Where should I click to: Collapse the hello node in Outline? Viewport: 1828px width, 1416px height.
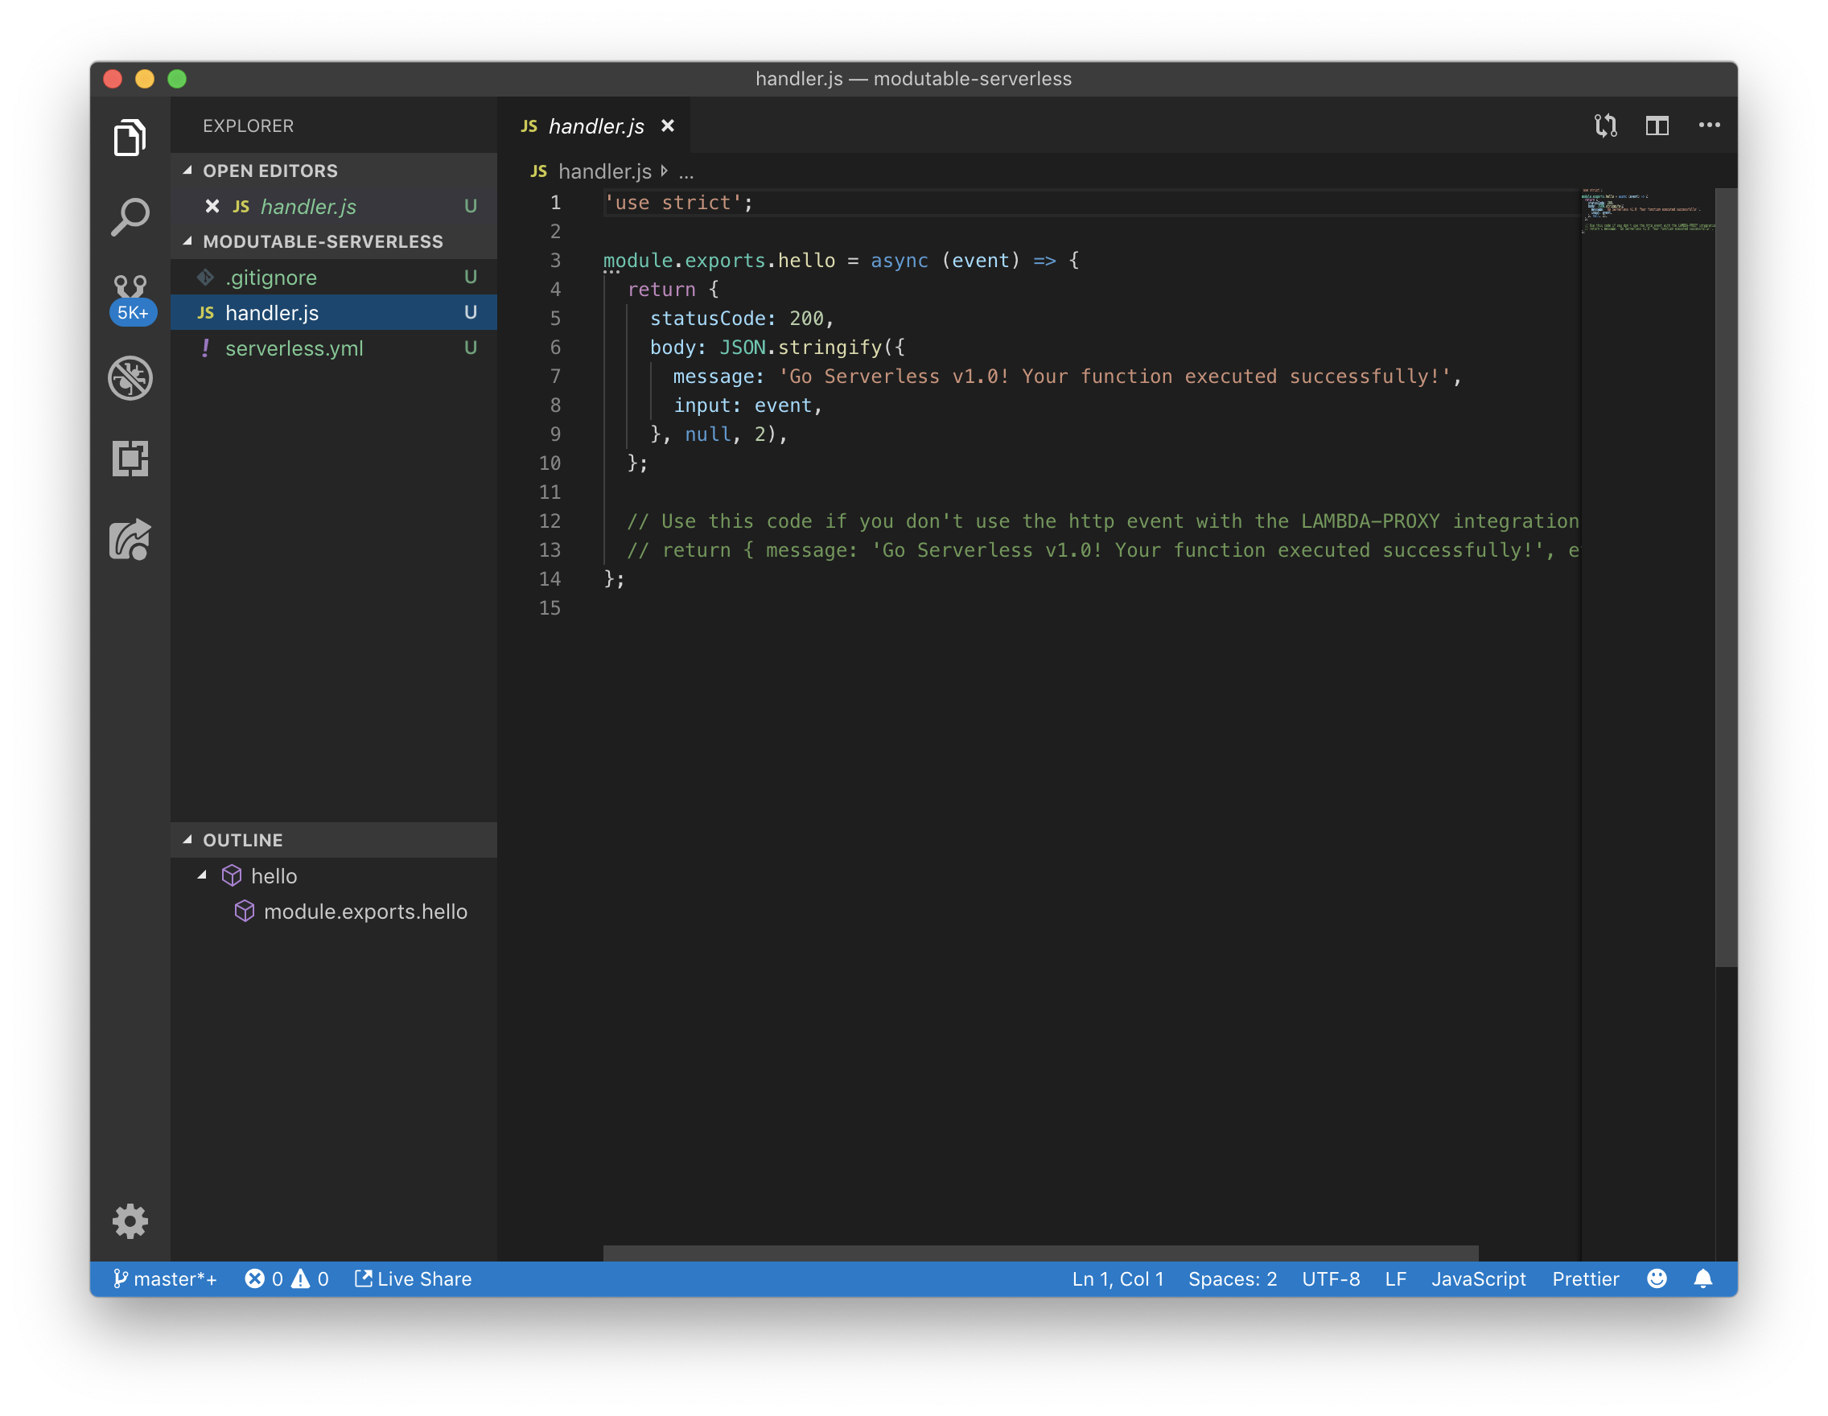coord(202,875)
